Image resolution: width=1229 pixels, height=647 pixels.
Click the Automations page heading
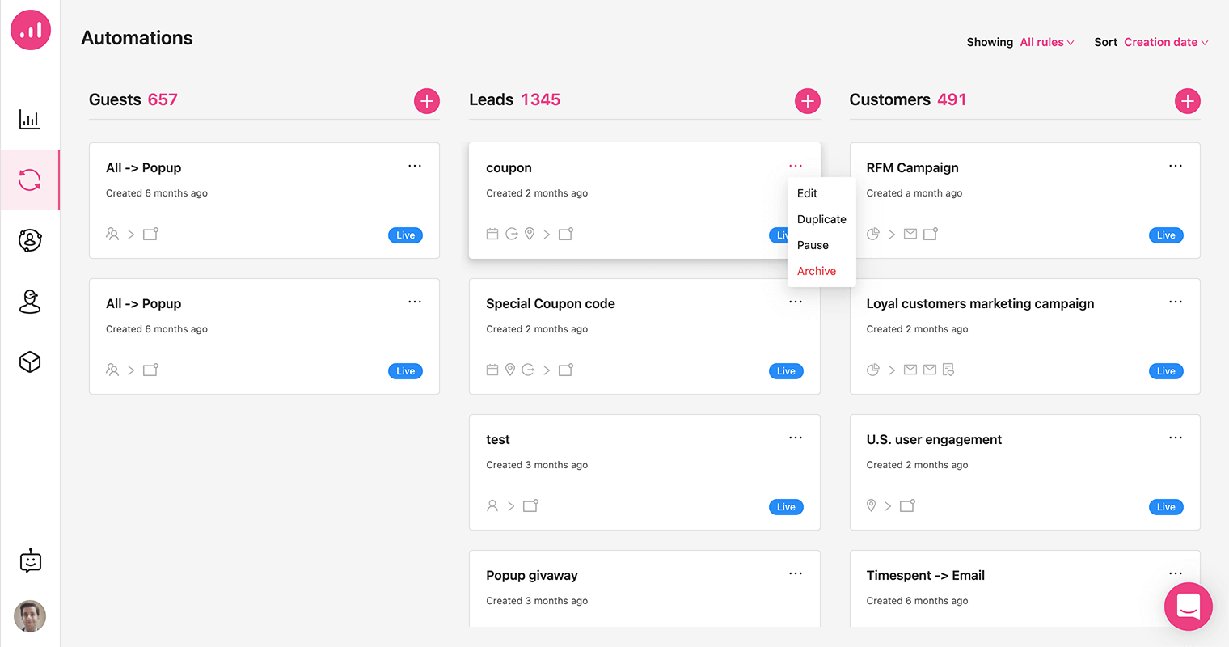tap(137, 38)
